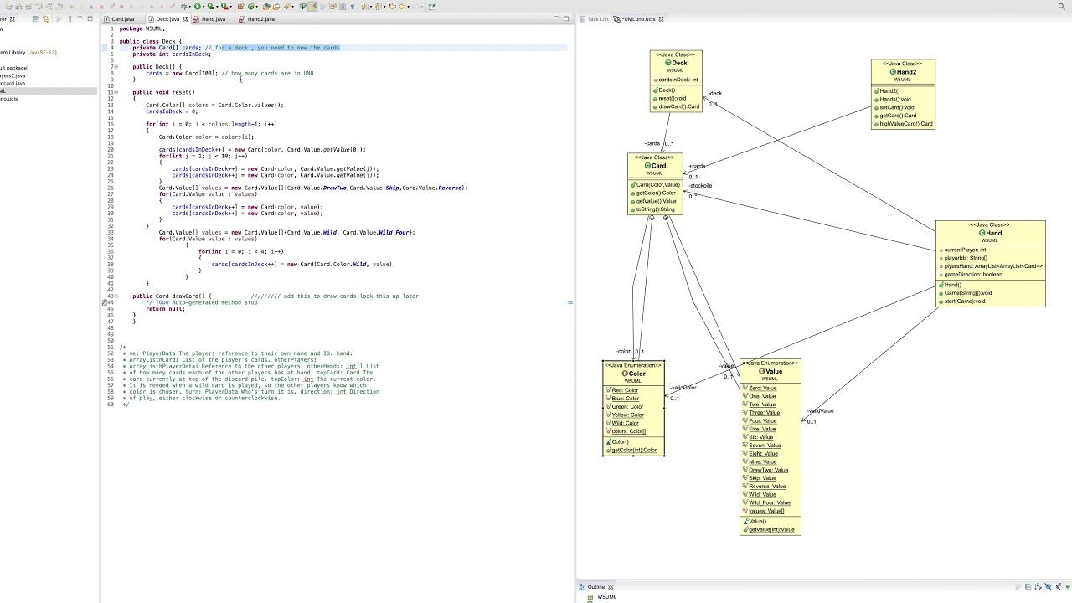Screen dimensions: 1072x603
Task: Click drawCard():Card in Deck class
Action: [678, 106]
